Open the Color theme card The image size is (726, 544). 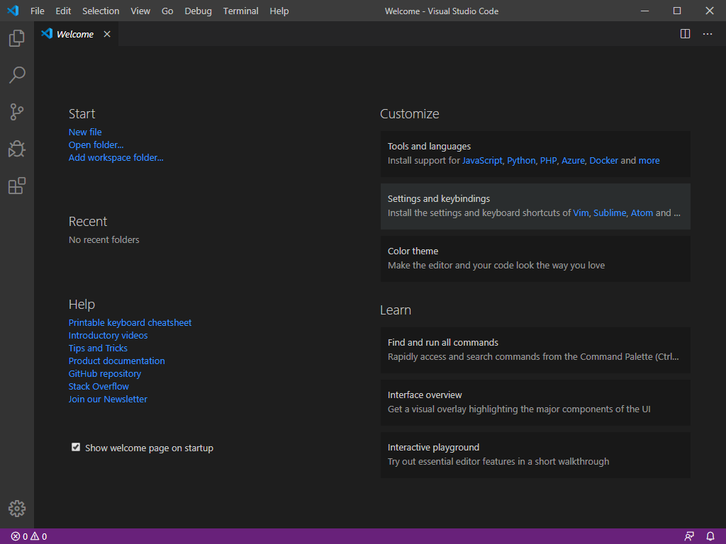535,259
